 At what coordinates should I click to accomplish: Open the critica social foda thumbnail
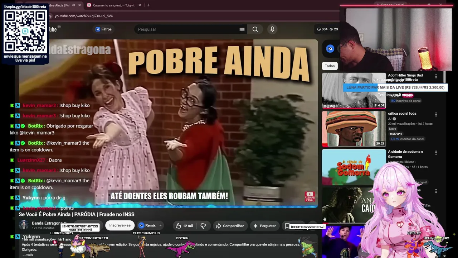tap(354, 129)
